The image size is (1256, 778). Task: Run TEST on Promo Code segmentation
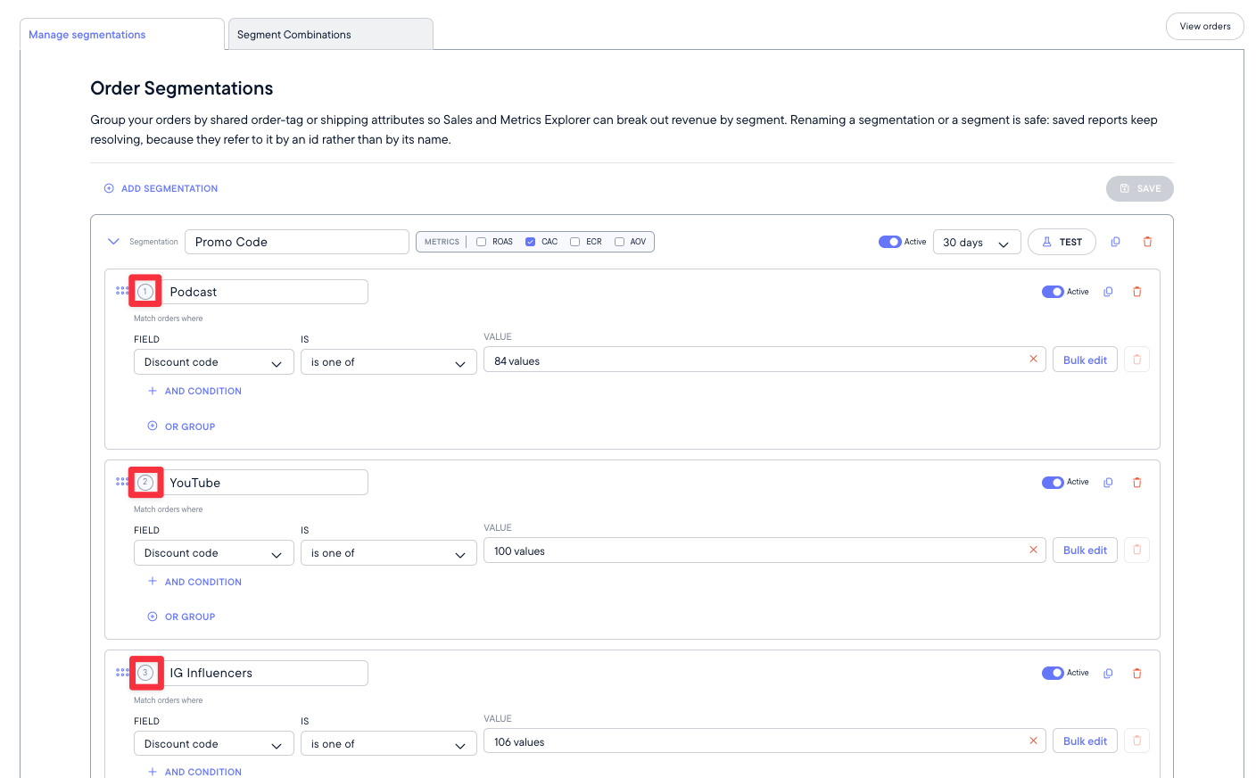coord(1062,242)
